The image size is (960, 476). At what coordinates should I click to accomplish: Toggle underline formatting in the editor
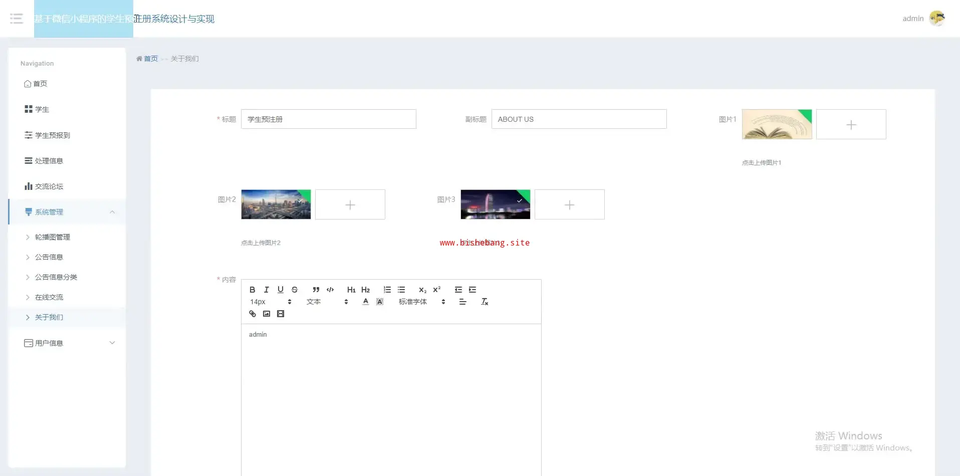pyautogui.click(x=281, y=290)
